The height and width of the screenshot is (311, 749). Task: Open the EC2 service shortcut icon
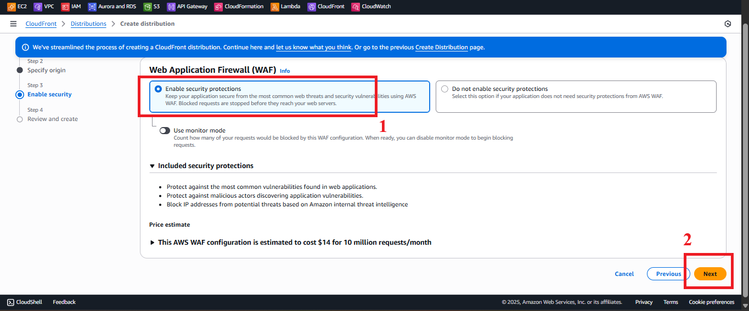coord(11,7)
